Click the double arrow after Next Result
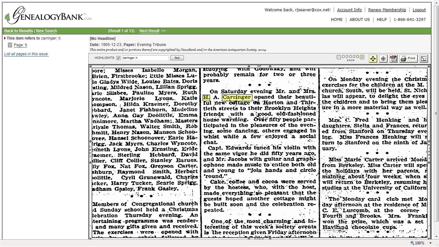 164,31
